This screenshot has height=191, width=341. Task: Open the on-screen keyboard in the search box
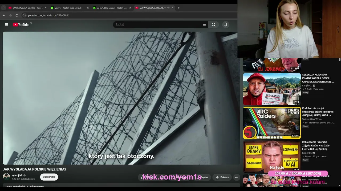(204, 25)
